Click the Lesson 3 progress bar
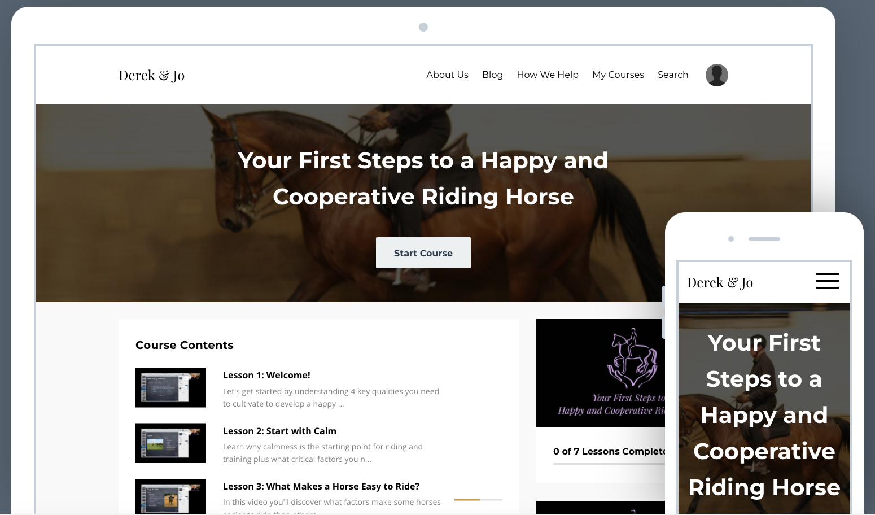The width and height of the screenshot is (875, 515). click(x=478, y=500)
